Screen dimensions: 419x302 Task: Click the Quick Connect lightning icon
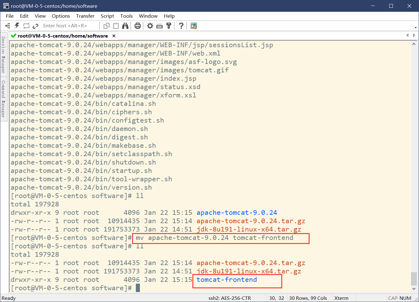point(17,26)
